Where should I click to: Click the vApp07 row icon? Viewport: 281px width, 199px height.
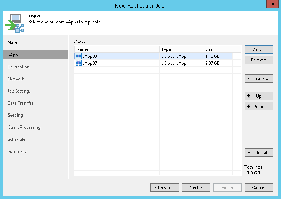point(79,63)
